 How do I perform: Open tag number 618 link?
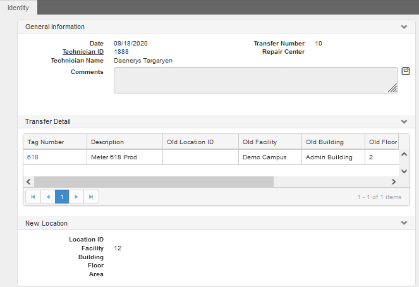(x=33, y=157)
